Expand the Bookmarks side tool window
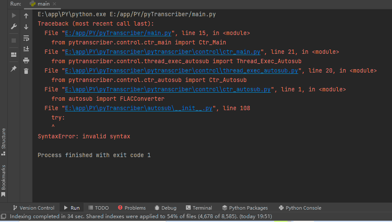Viewport: 392px width, 222px height. pyautogui.click(x=3, y=180)
